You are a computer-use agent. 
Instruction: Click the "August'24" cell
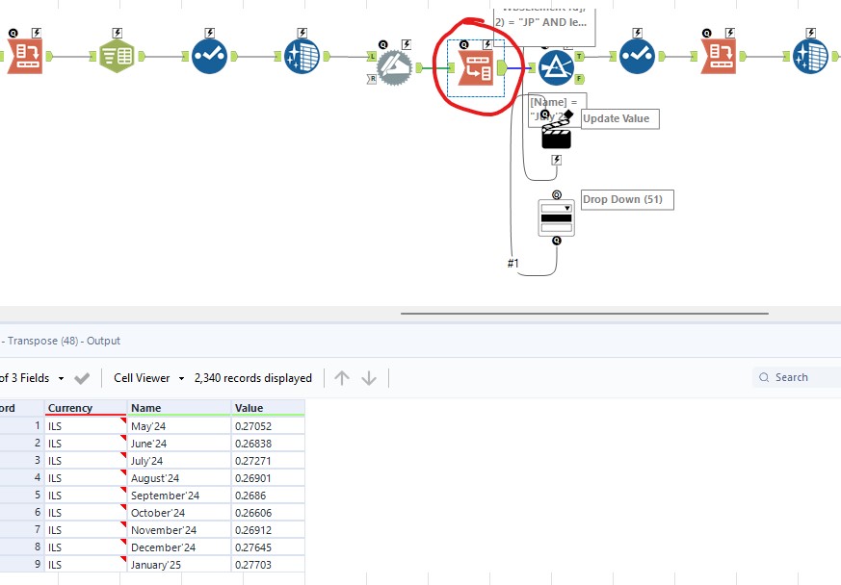pyautogui.click(x=179, y=478)
